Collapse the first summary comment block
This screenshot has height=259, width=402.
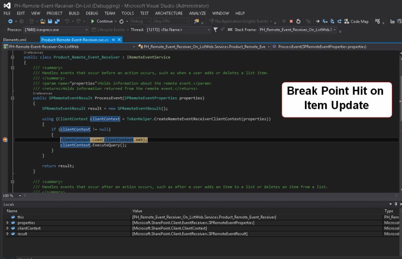12,68
